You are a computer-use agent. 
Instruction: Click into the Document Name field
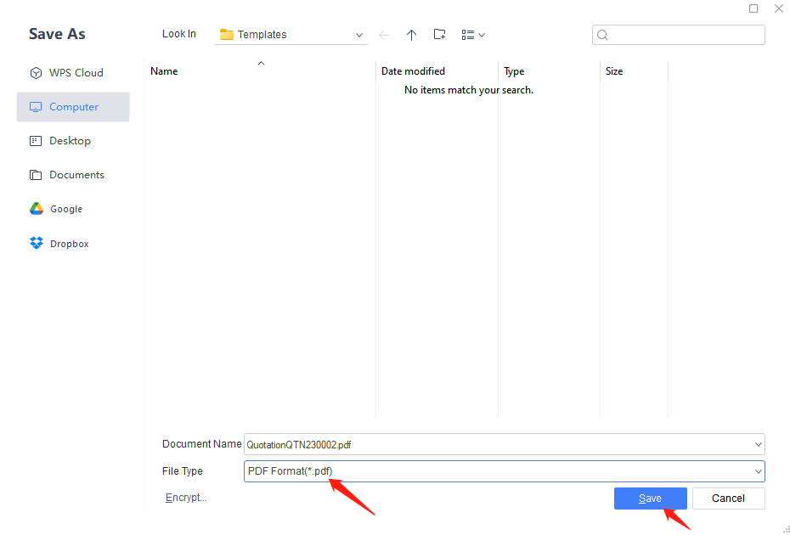pos(493,444)
